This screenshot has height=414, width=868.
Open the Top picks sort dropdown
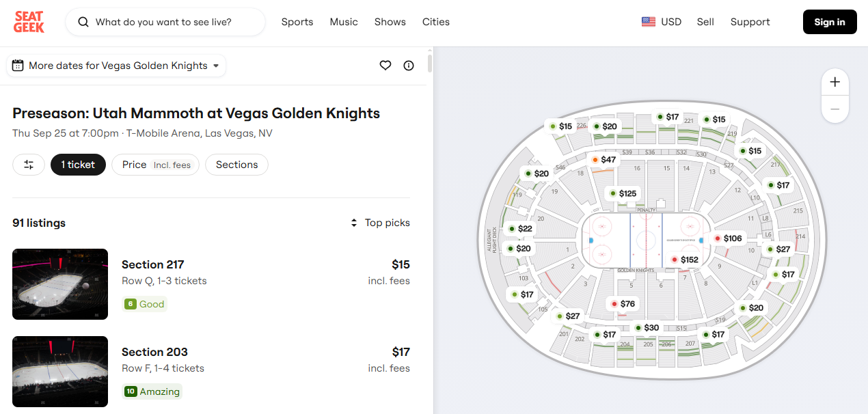pyautogui.click(x=380, y=223)
